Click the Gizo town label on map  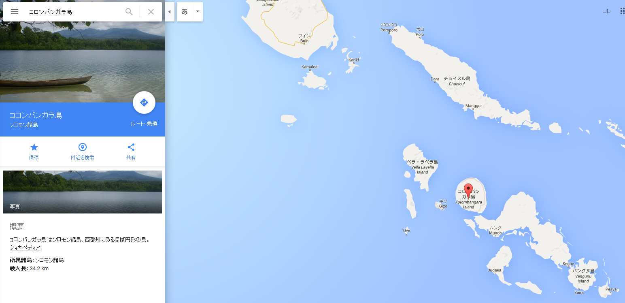(443, 204)
